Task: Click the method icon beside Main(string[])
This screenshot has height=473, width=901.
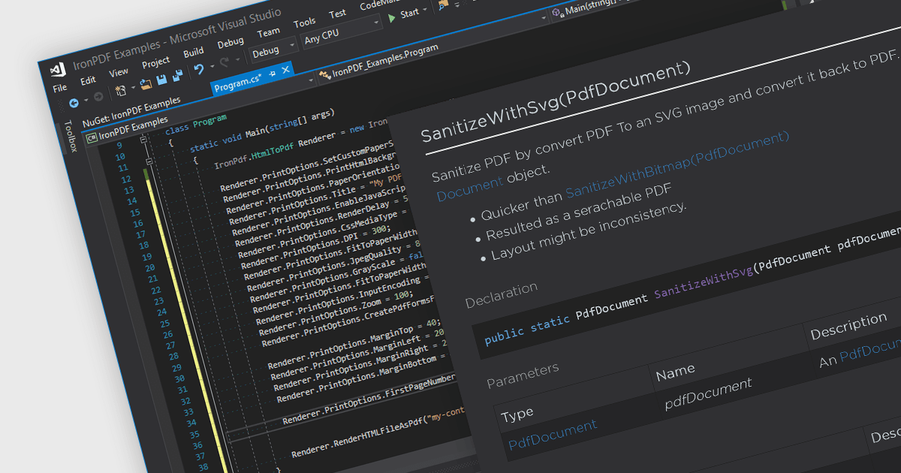Action: [557, 12]
